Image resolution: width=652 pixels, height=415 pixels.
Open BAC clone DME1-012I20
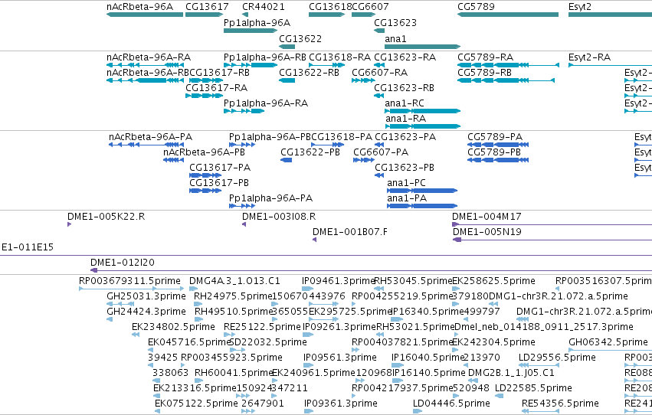(371, 270)
